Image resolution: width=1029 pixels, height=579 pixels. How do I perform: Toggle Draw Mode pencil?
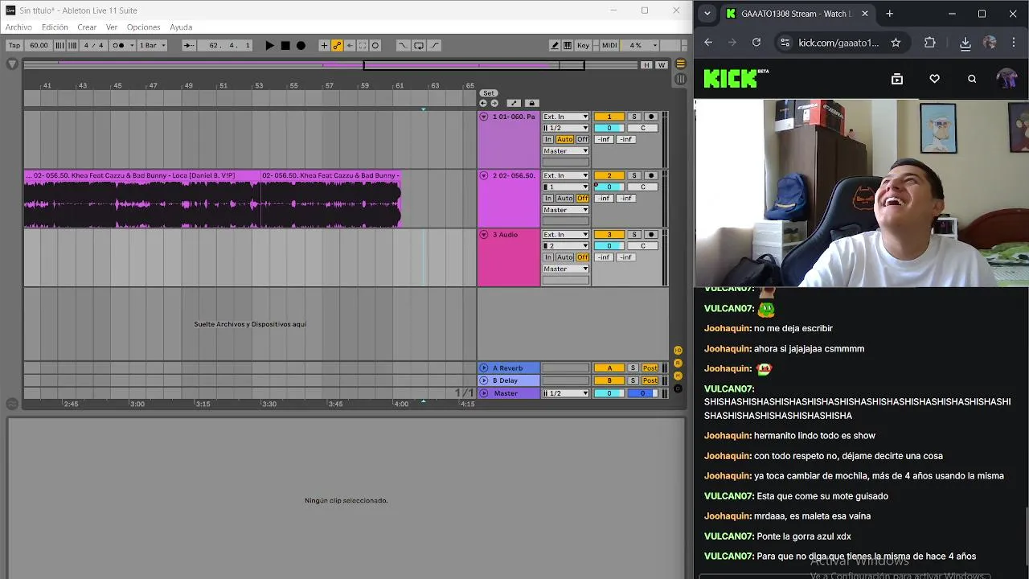[555, 46]
